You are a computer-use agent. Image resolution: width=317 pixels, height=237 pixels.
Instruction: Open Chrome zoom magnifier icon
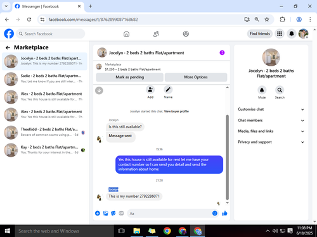coord(257,20)
